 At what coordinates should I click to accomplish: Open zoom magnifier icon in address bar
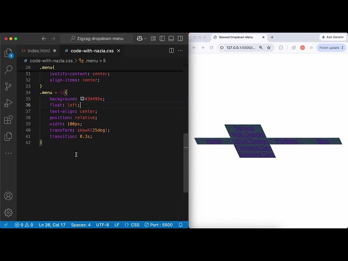click(x=261, y=48)
